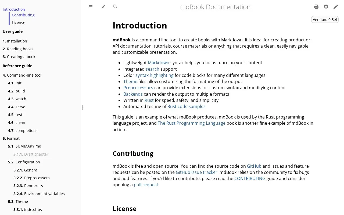Toggle the sidebar with the hamburger icon
The height and width of the screenshot is (215, 344).
pyautogui.click(x=91, y=7)
